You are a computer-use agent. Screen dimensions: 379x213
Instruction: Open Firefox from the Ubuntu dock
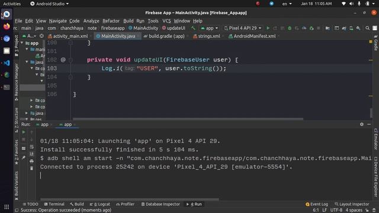(x=7, y=26)
